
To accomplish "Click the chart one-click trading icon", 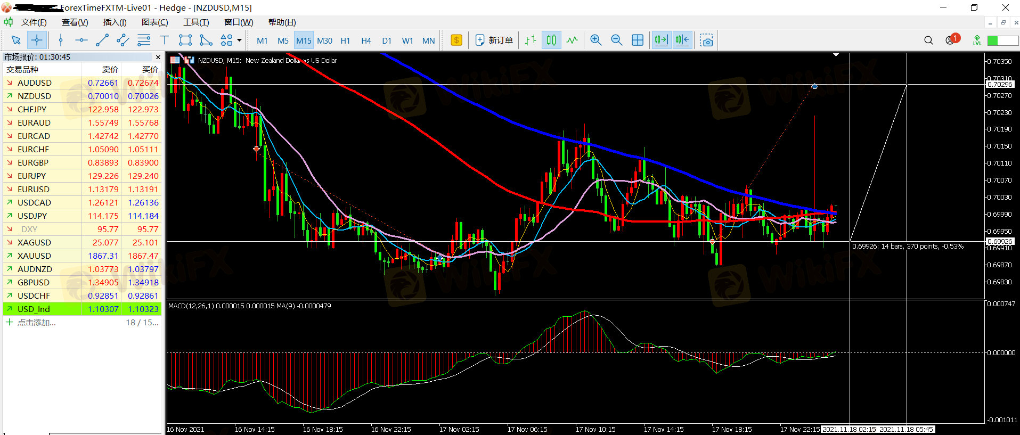I will coord(189,60).
